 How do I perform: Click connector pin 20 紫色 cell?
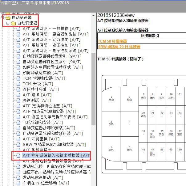point(143,115)
